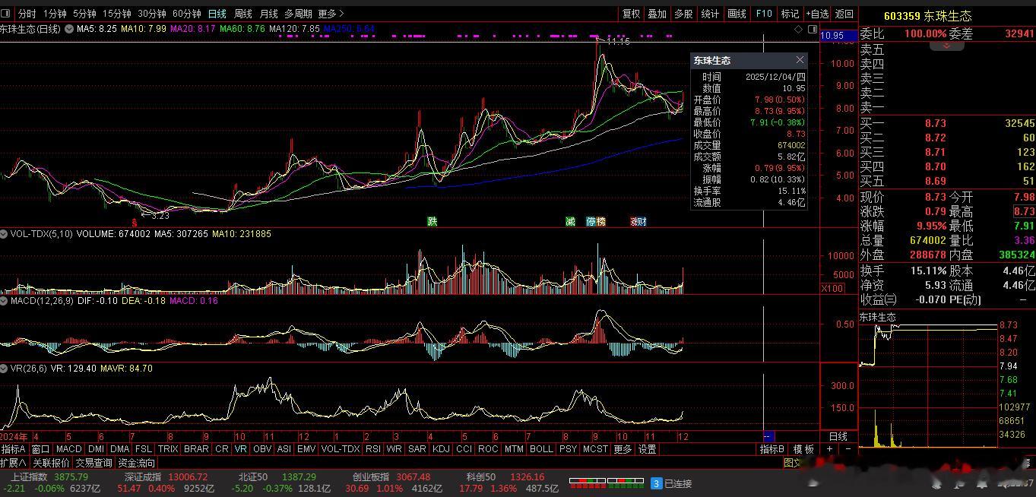Activate the 画线 drawing tool
The image size is (1036, 497).
point(737,14)
